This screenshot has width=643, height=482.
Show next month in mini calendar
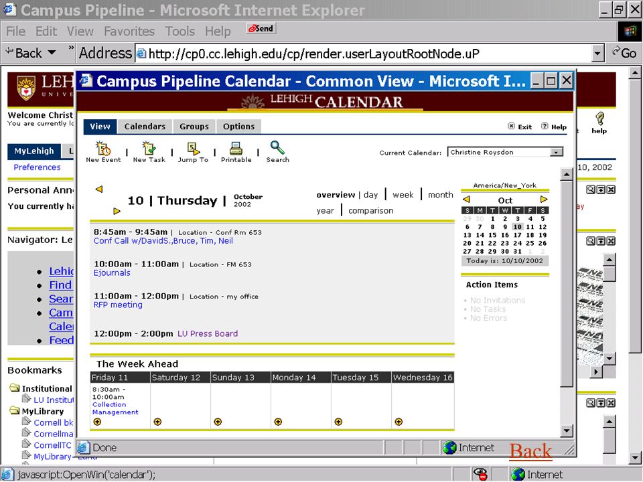pos(544,199)
